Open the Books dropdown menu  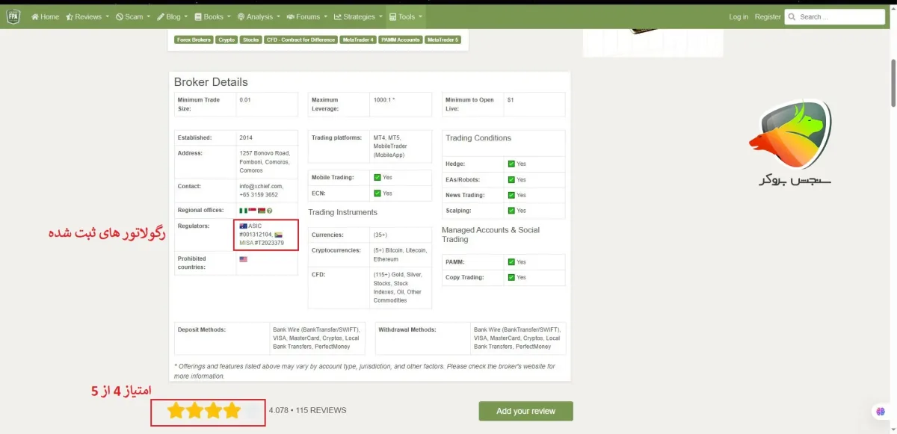tap(212, 16)
